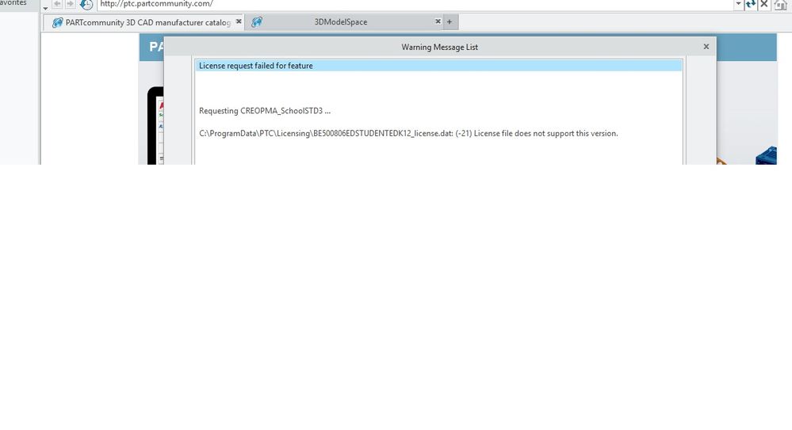Click the ptc.partcommunity.com address field
792x430 pixels.
point(415,4)
